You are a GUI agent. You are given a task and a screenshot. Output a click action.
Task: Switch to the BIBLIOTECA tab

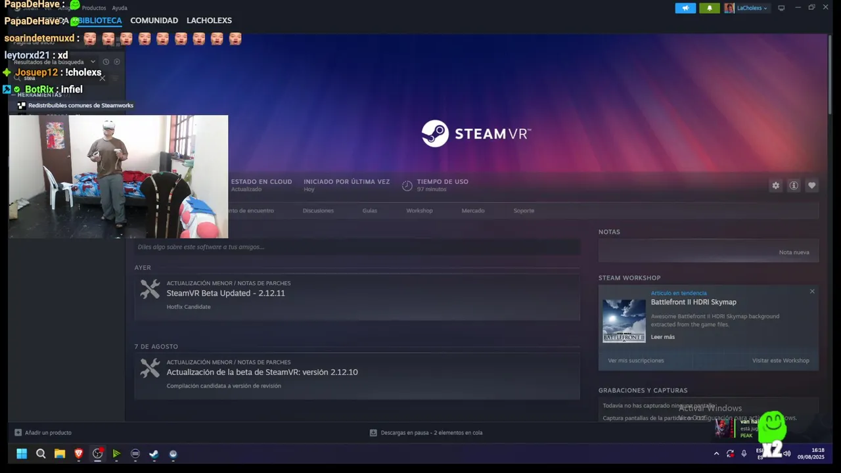click(100, 20)
